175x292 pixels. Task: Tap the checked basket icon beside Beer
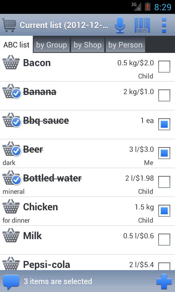click(11, 149)
